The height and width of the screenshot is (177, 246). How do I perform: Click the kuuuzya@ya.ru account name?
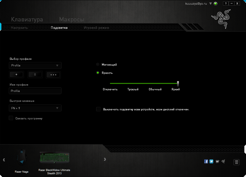click(x=196, y=4)
